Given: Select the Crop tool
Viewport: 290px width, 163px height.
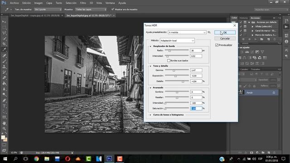Looking at the screenshot, I should [4, 44].
